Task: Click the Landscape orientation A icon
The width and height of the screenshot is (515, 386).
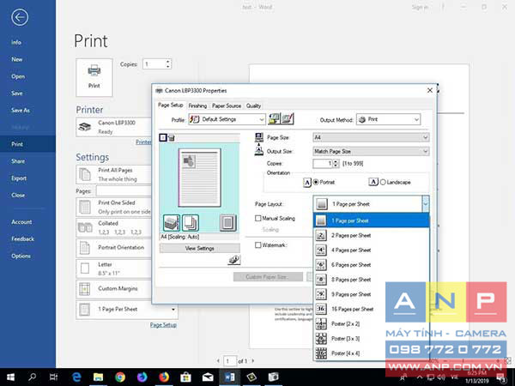Action: (373, 182)
